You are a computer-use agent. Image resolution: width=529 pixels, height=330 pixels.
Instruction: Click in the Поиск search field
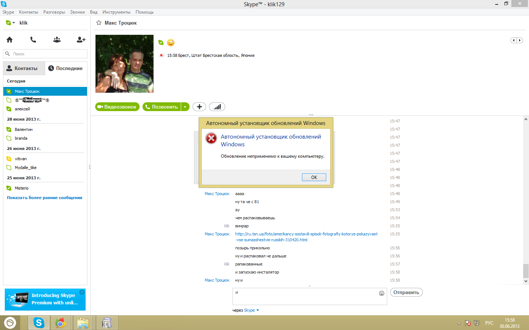point(45,54)
